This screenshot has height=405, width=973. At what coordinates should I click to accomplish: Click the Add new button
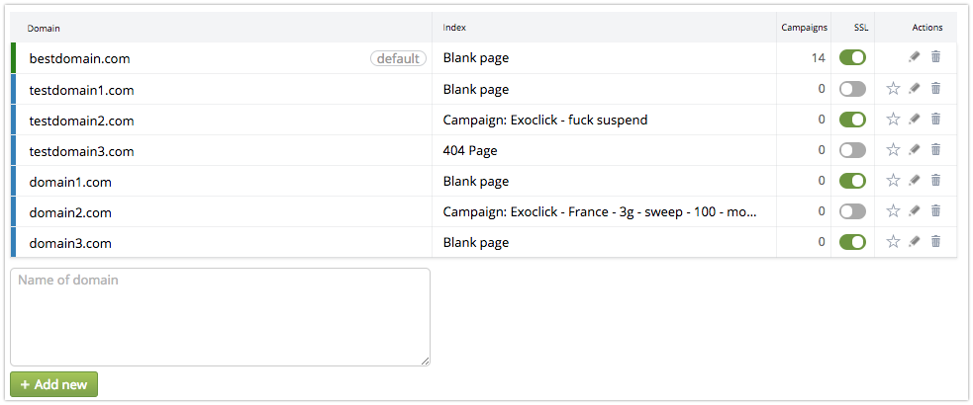54,384
